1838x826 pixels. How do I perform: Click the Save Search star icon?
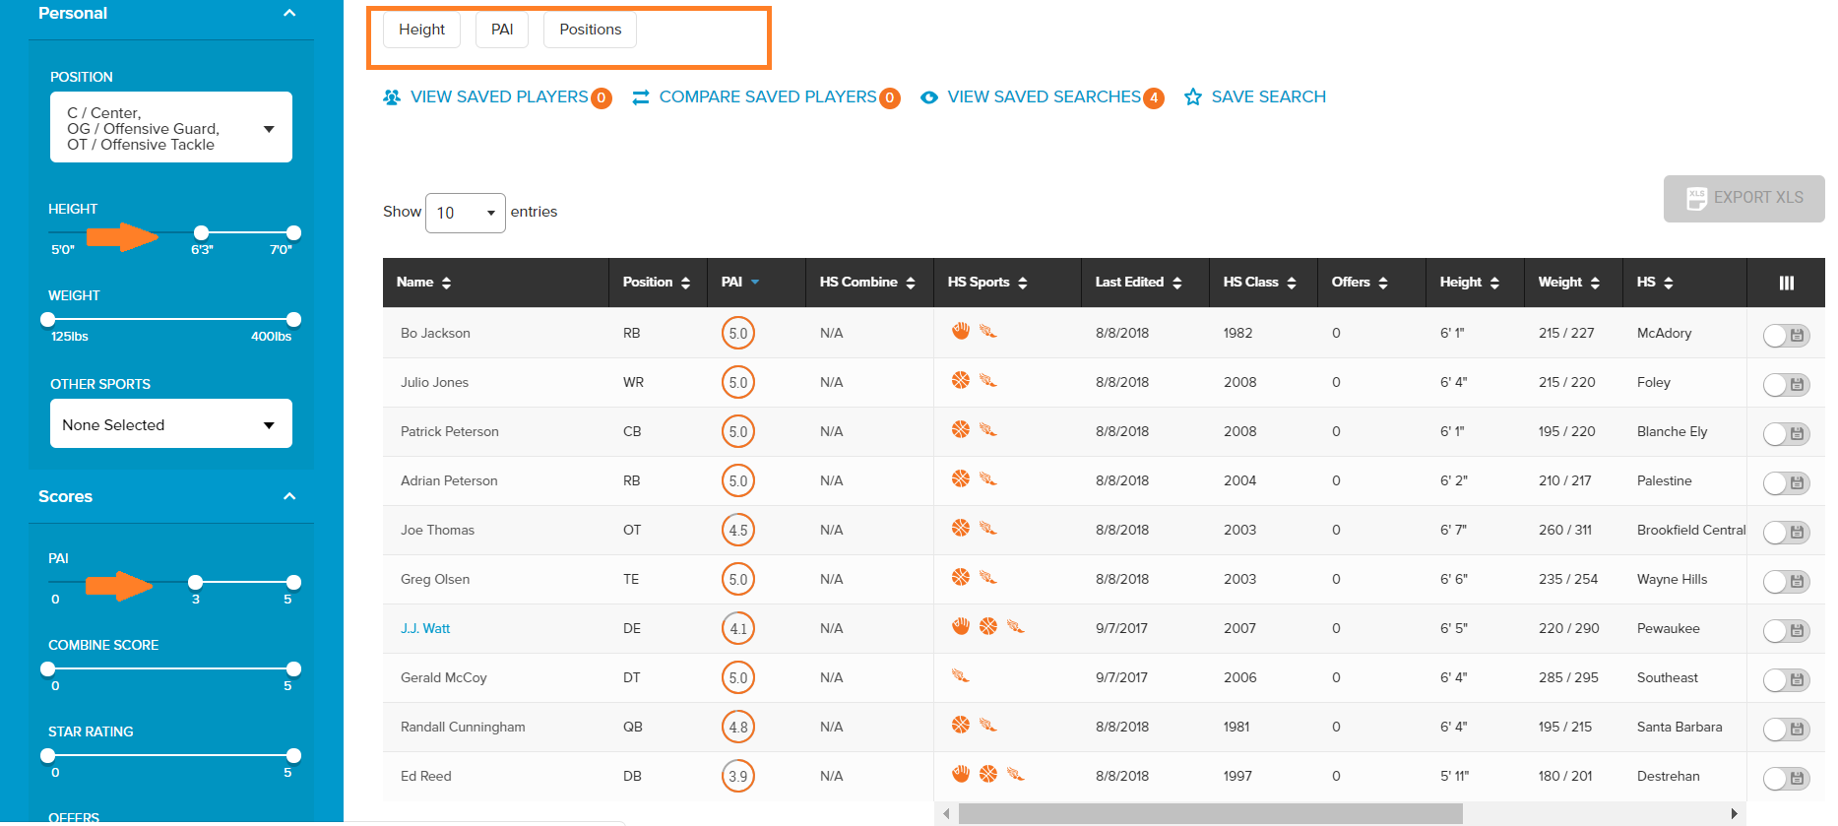1193,97
